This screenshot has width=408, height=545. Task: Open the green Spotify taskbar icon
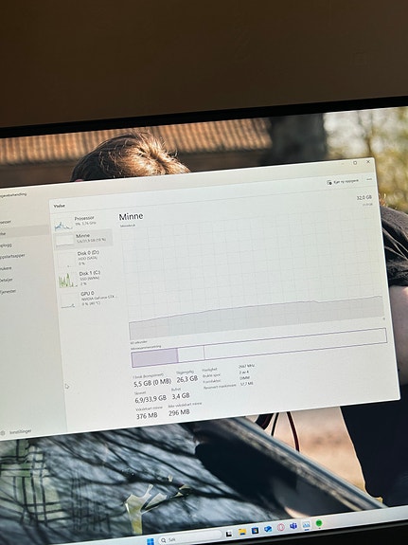(x=319, y=523)
